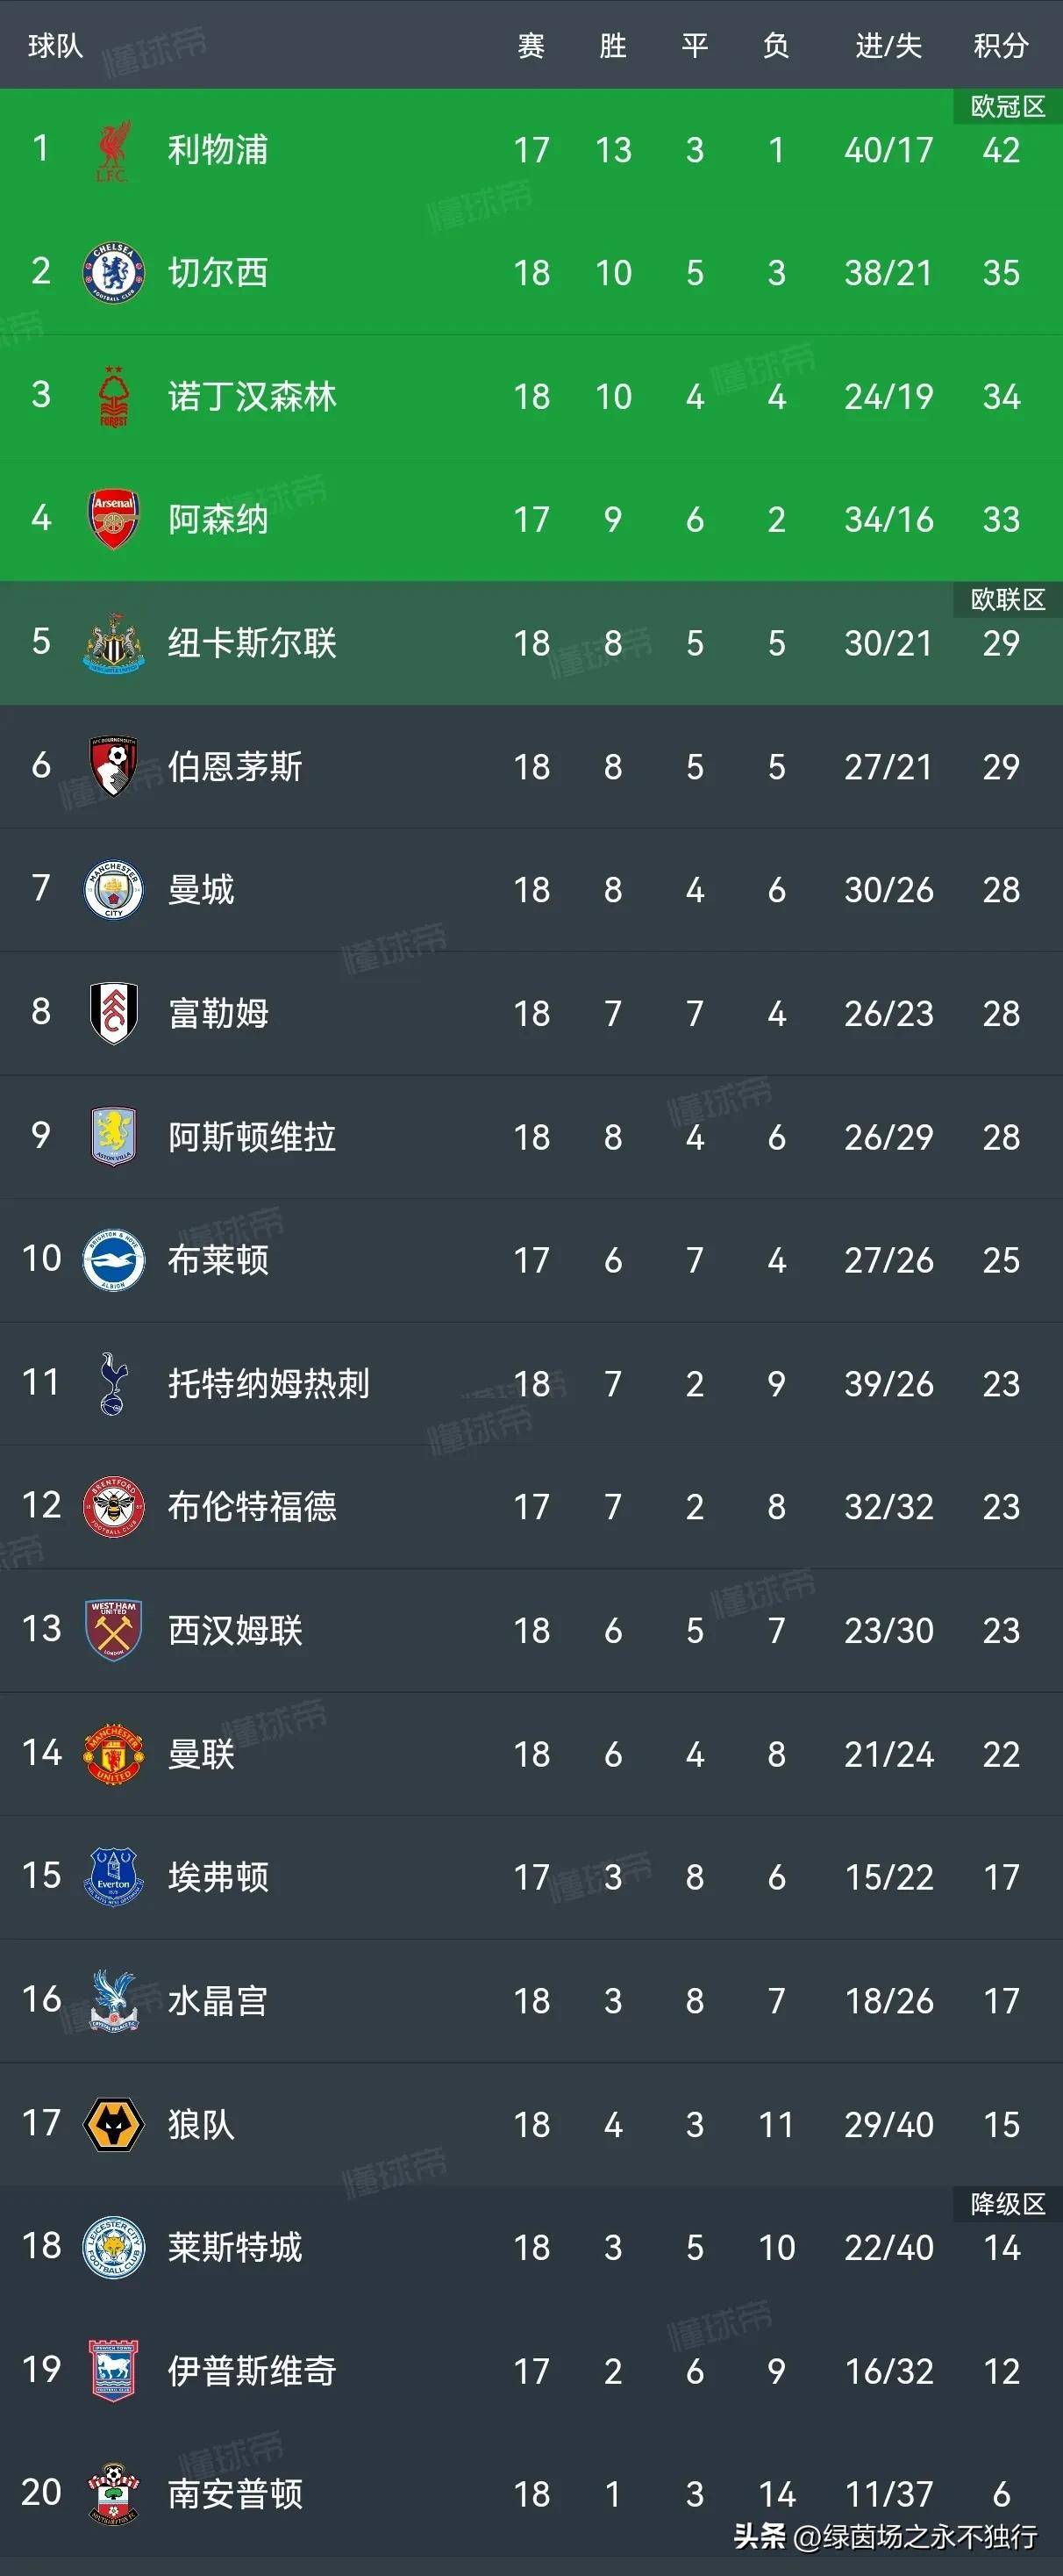Click the 欧冠区 zone label
The width and height of the screenshot is (1063, 2576).
pyautogui.click(x=1007, y=106)
